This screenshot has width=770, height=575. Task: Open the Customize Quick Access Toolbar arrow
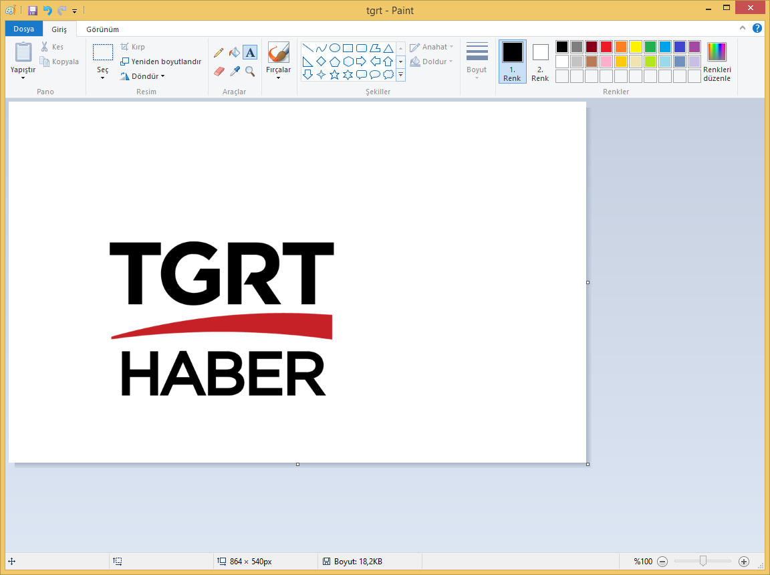75,10
